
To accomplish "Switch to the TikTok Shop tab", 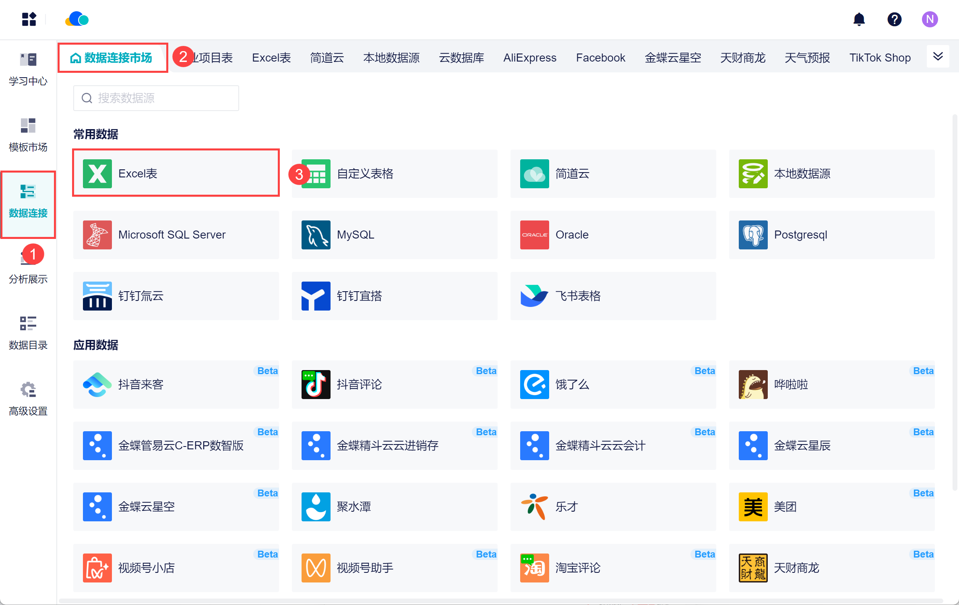I will (x=880, y=58).
